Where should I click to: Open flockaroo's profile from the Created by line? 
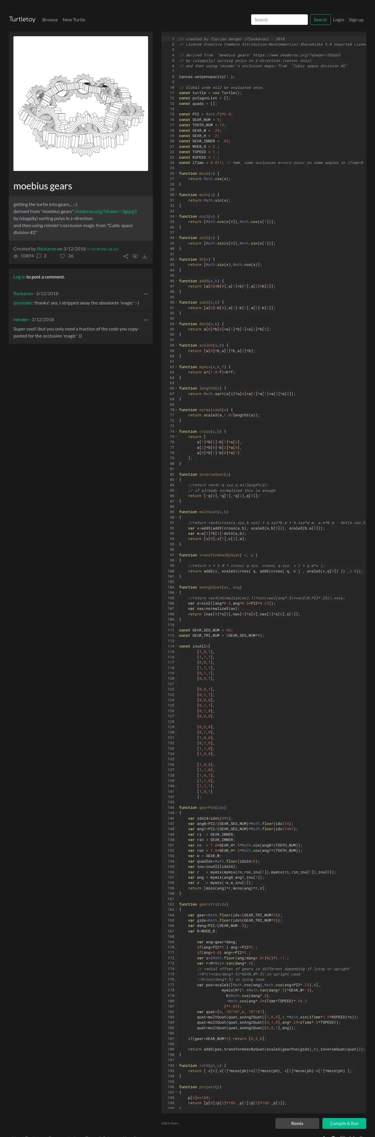tap(46, 249)
